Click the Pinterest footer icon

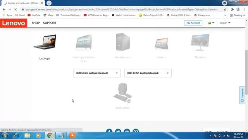pos(136,131)
